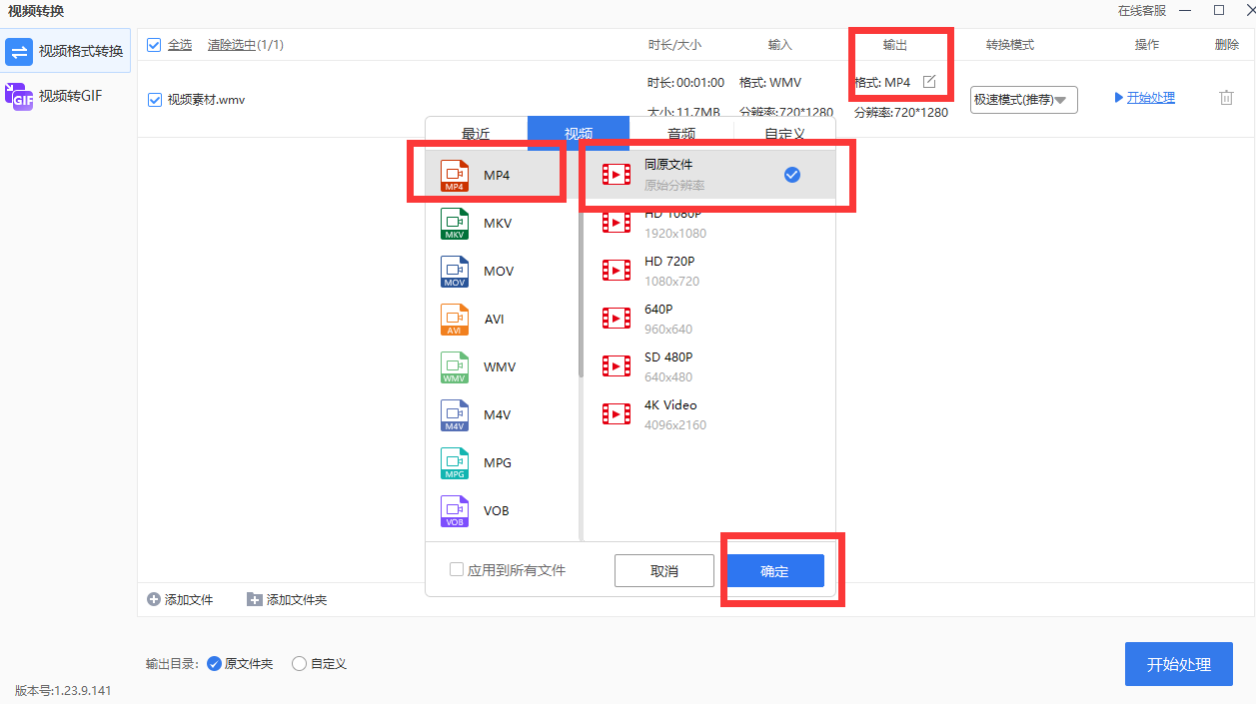Choose the 640P 960x640 preset
This screenshot has width=1256, height=704.
click(709, 319)
